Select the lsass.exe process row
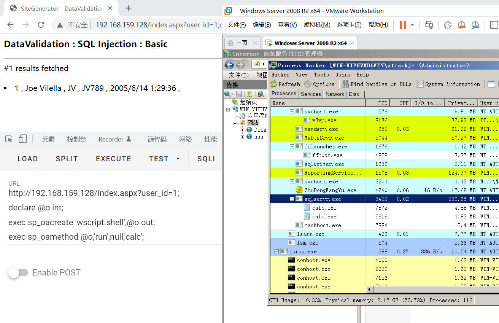The height and width of the screenshot is (323, 499). [x=385, y=234]
